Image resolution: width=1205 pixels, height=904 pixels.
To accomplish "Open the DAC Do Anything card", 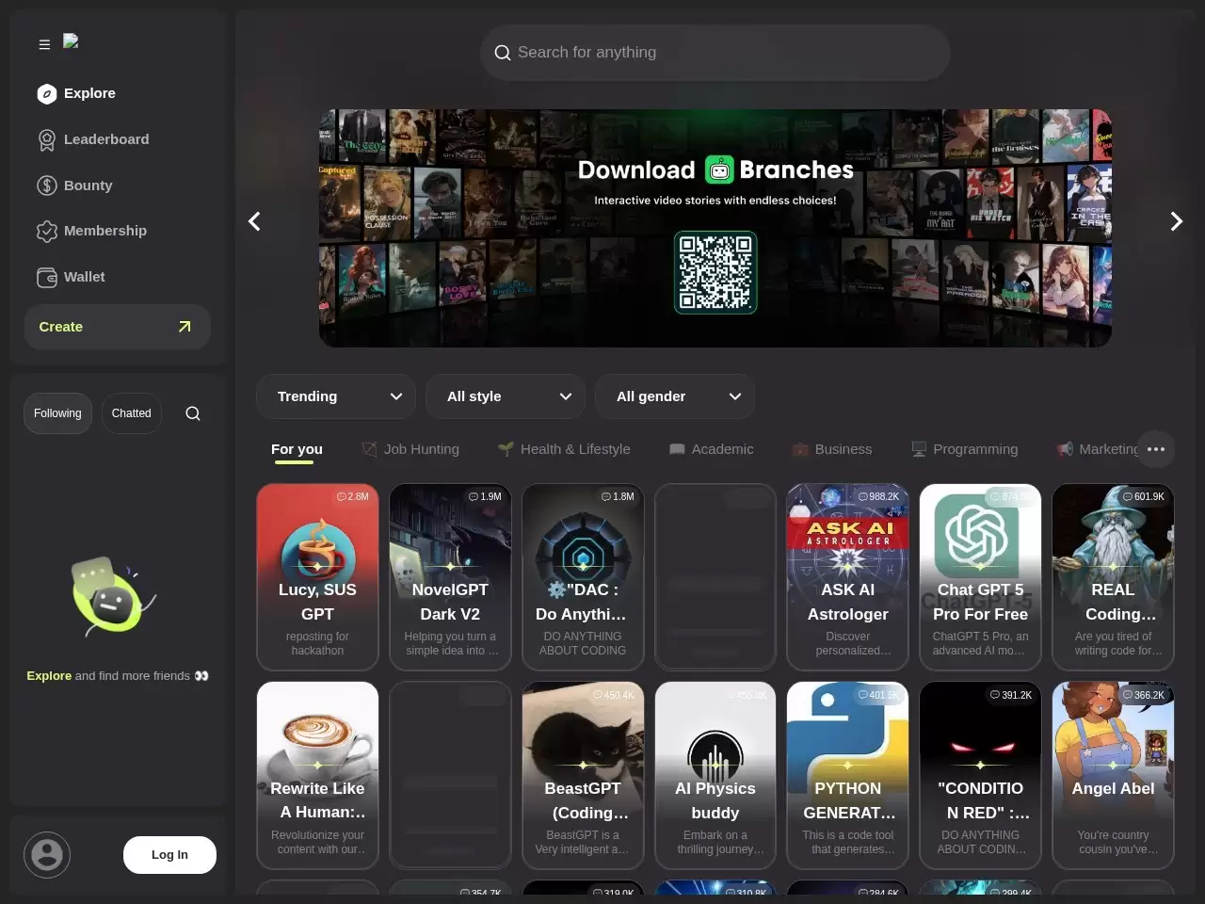I will (x=584, y=577).
